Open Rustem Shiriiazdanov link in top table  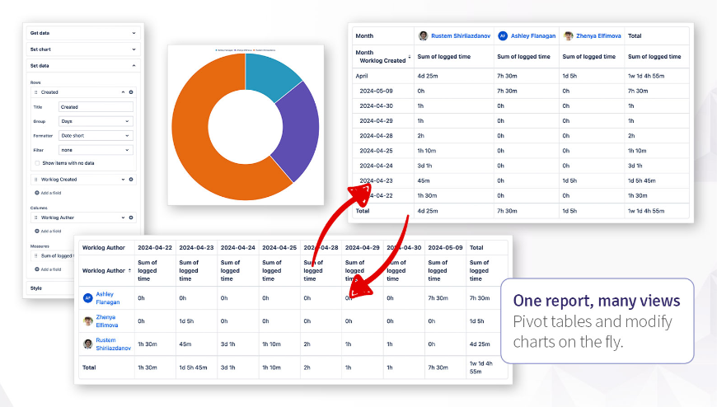(x=461, y=35)
